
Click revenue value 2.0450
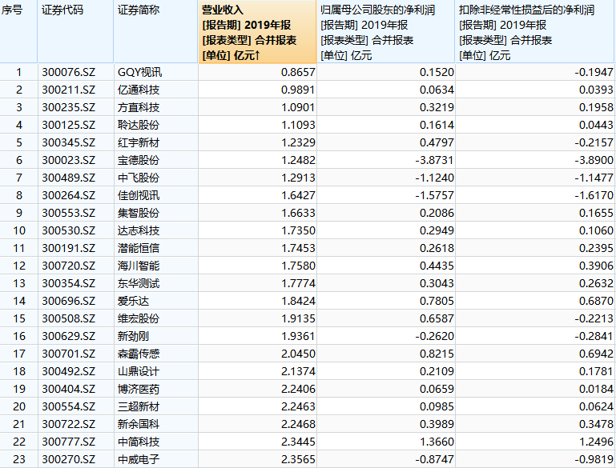click(x=298, y=354)
